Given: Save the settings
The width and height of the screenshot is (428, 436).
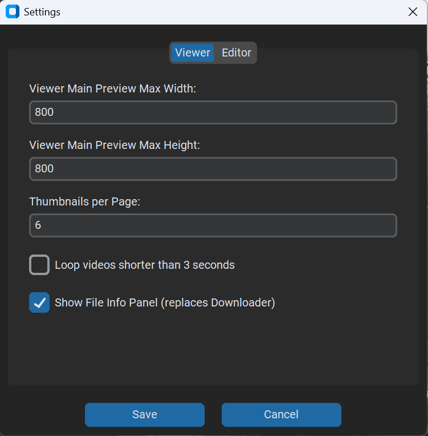Looking at the screenshot, I should [144, 415].
